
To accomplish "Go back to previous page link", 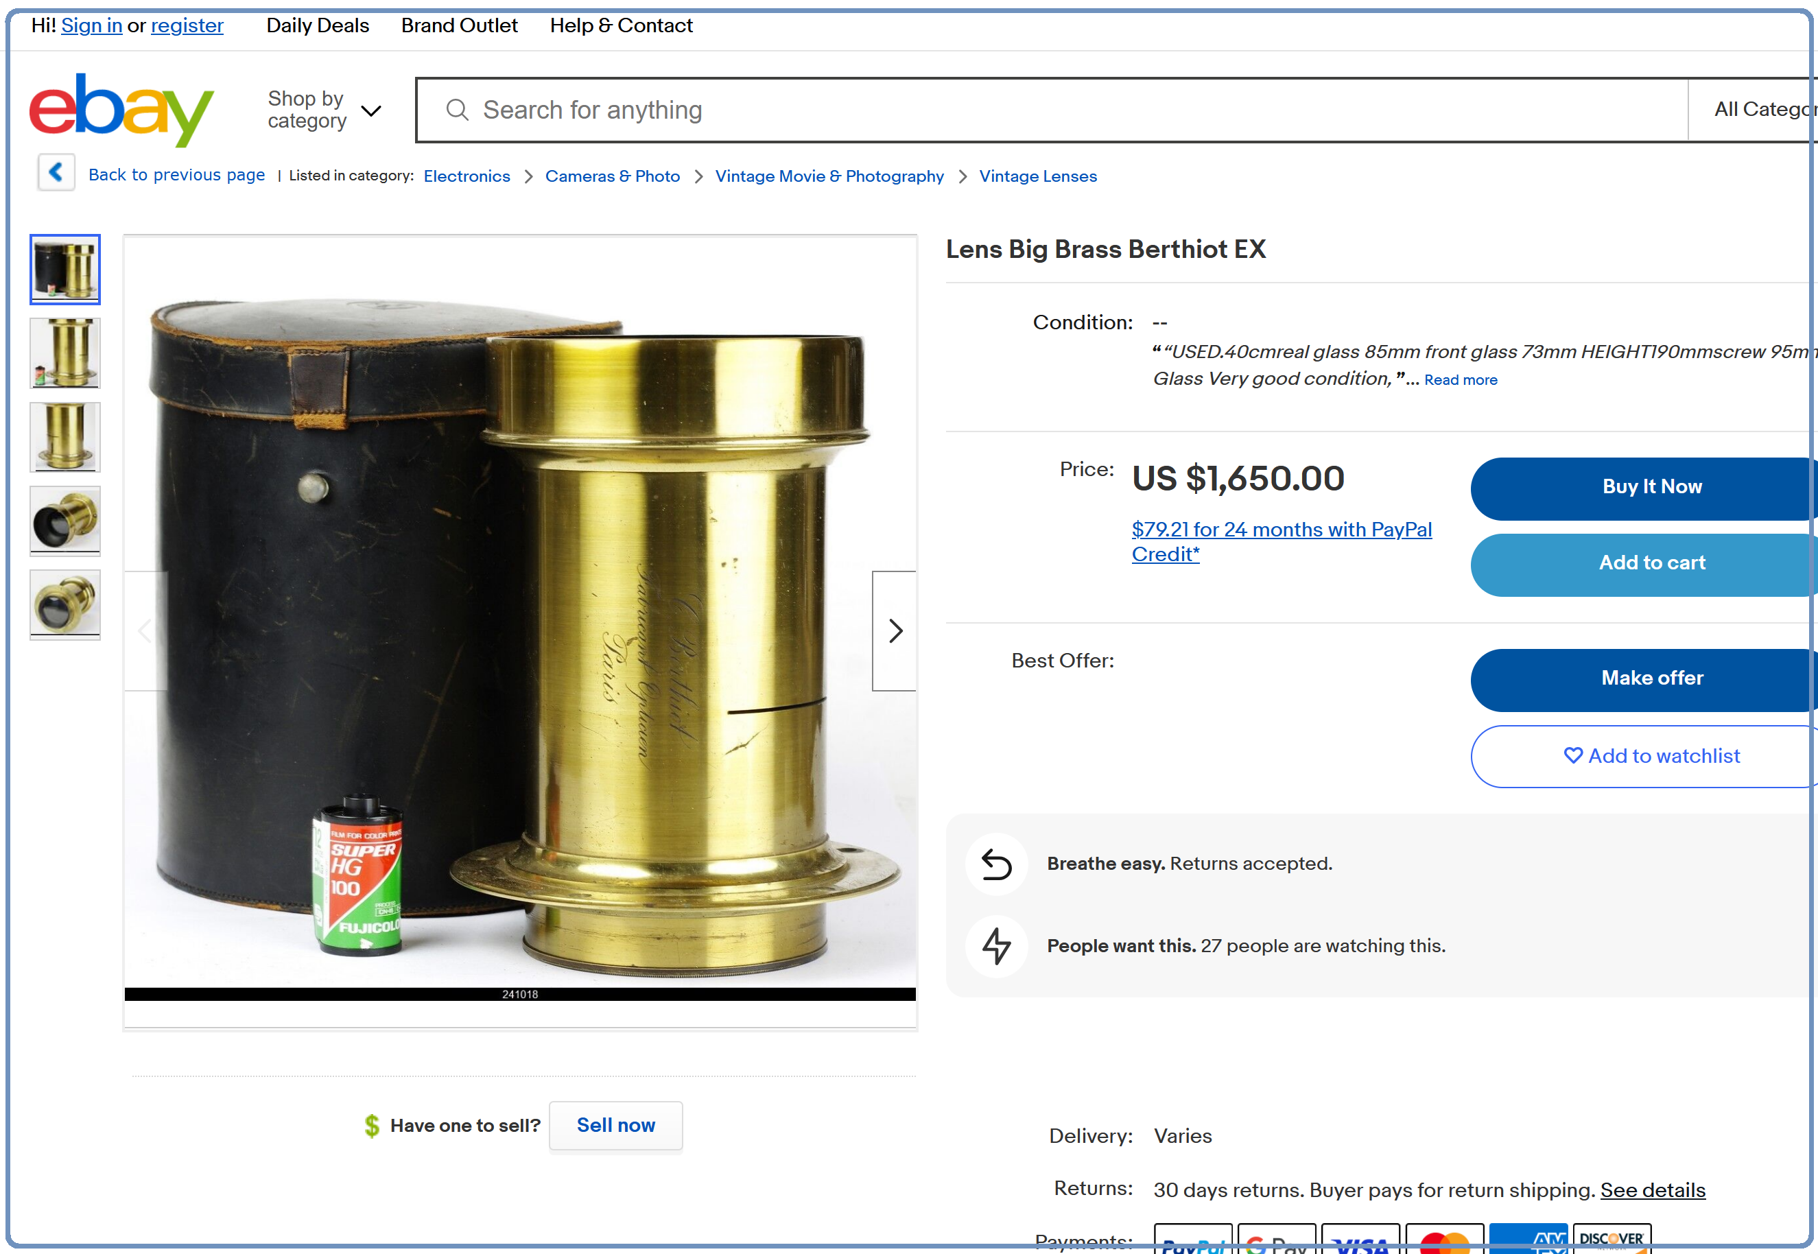I will [x=177, y=175].
